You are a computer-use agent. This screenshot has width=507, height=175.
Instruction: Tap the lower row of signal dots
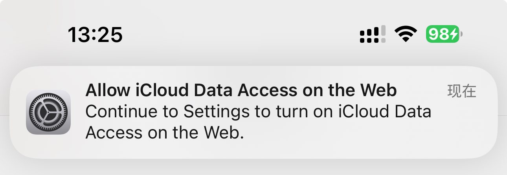(370, 40)
